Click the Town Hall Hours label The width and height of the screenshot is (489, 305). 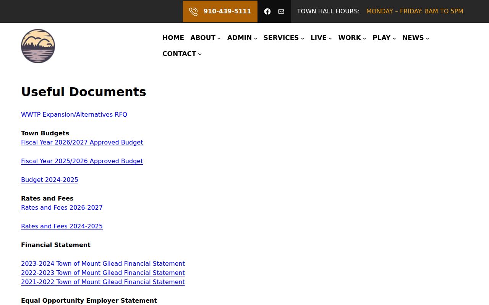tap(328, 11)
